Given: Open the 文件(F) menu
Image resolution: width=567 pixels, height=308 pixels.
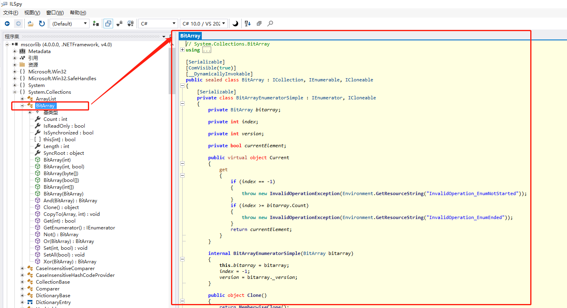Looking at the screenshot, I should click(x=11, y=13).
